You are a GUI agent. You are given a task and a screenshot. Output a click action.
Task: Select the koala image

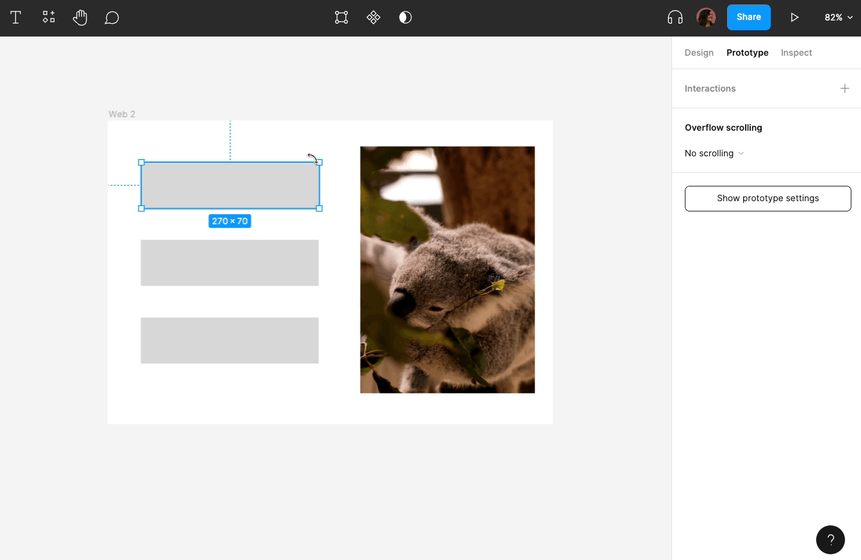[447, 269]
